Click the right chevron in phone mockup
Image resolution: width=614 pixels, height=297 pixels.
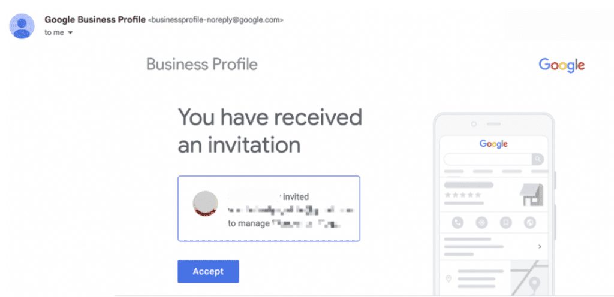tap(540, 246)
